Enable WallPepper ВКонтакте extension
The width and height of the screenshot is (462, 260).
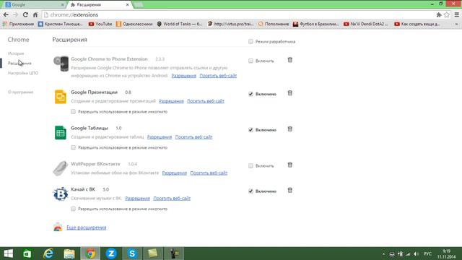click(x=250, y=165)
